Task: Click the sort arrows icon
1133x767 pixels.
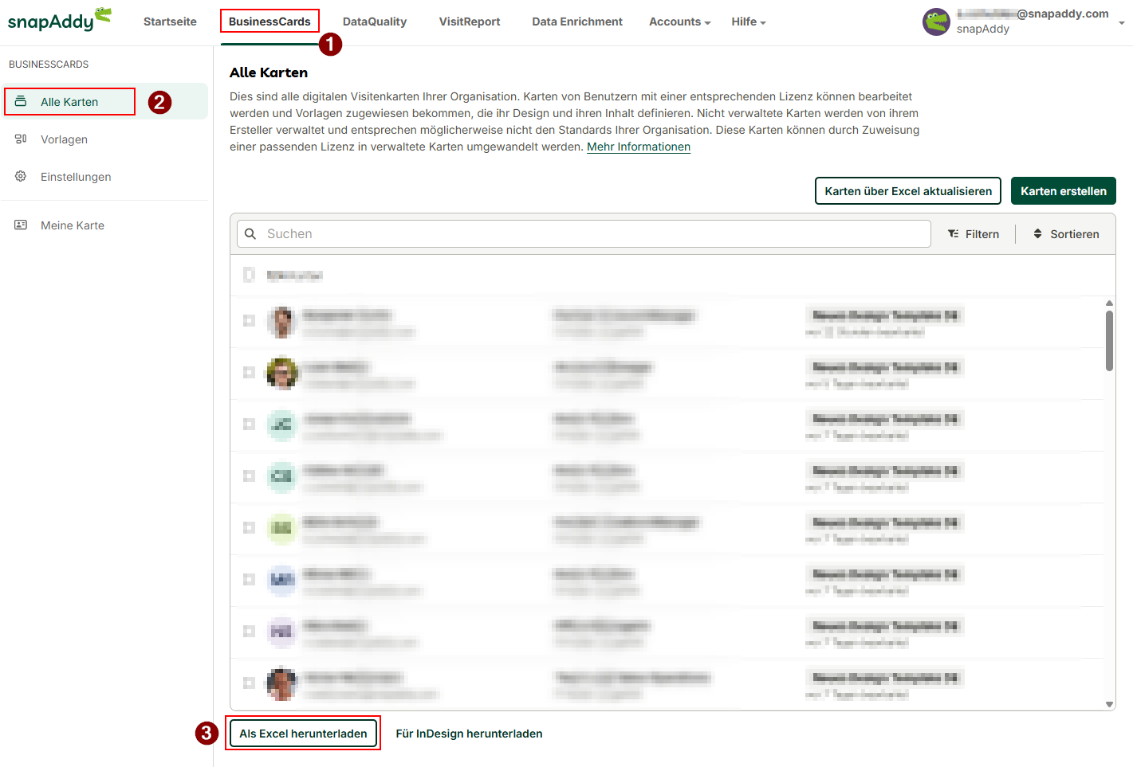Action: point(1037,233)
